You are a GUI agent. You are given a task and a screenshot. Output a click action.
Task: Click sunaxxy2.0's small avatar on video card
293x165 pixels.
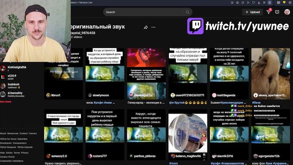49,156
